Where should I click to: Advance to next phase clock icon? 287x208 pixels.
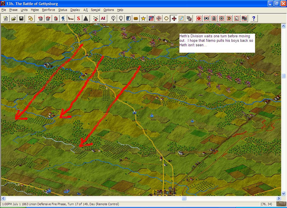click(x=31, y=18)
